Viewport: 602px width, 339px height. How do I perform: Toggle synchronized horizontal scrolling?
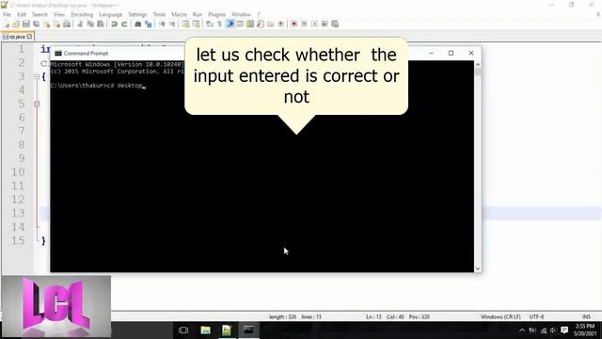[196, 24]
